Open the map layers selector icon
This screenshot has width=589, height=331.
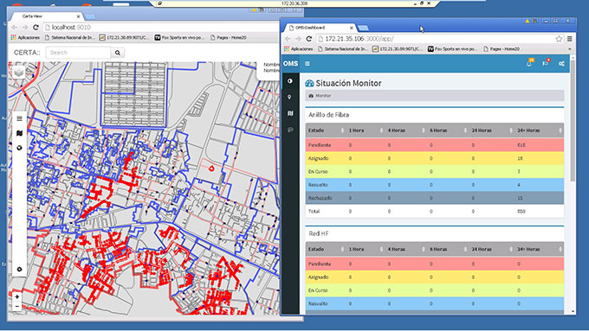(19, 72)
